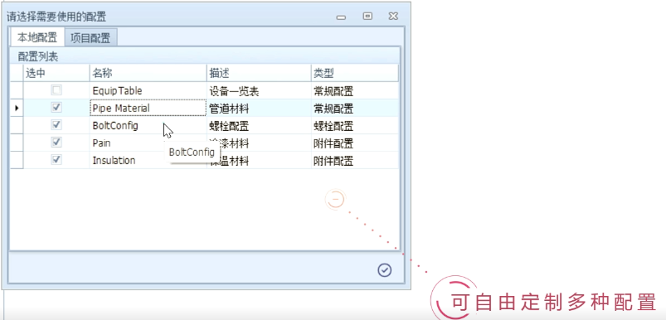Sort by the 描述 column header

(259, 73)
